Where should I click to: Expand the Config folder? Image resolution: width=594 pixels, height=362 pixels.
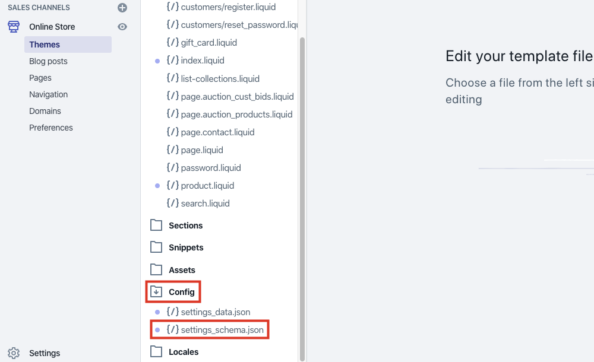(x=156, y=291)
